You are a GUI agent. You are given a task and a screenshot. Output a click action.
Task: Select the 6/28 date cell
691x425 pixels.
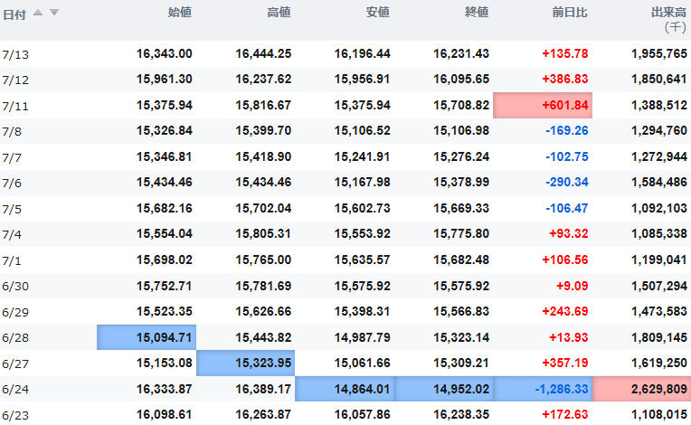pyautogui.click(x=15, y=338)
